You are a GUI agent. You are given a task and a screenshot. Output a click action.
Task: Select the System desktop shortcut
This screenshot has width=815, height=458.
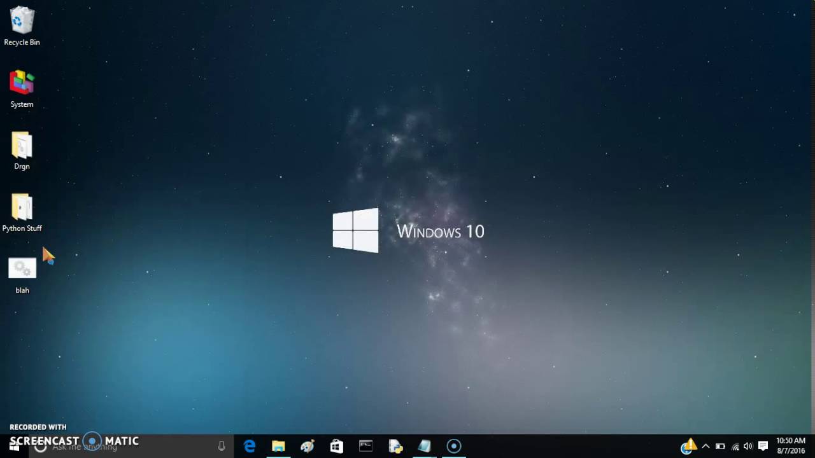coord(22,89)
